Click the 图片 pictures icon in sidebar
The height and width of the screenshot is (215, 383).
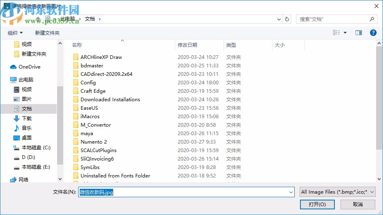(16, 99)
